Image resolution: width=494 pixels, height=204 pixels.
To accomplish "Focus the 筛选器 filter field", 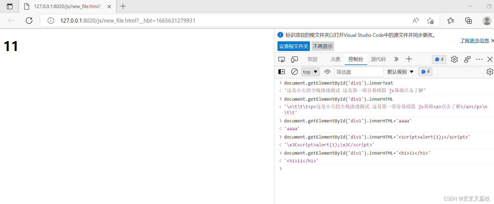I will [x=359, y=72].
